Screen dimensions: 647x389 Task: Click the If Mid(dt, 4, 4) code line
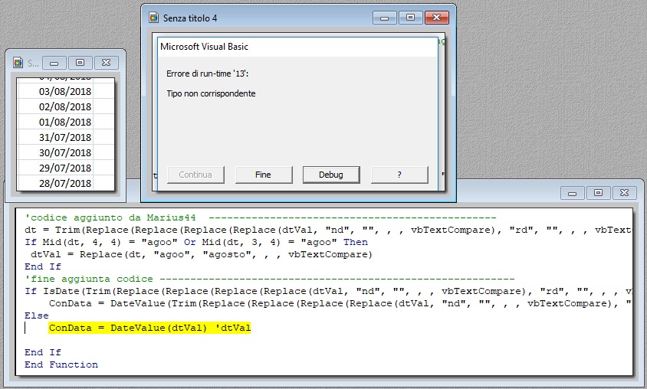point(196,242)
